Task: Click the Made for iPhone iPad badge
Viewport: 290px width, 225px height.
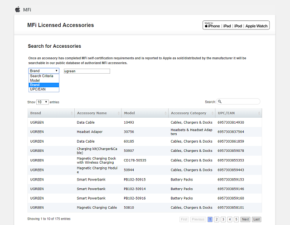Action: click(236, 25)
